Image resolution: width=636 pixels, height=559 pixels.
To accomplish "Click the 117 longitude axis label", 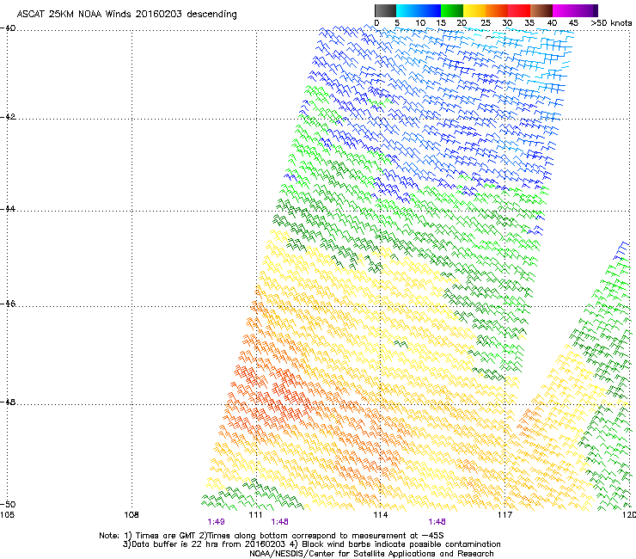I will [505, 515].
